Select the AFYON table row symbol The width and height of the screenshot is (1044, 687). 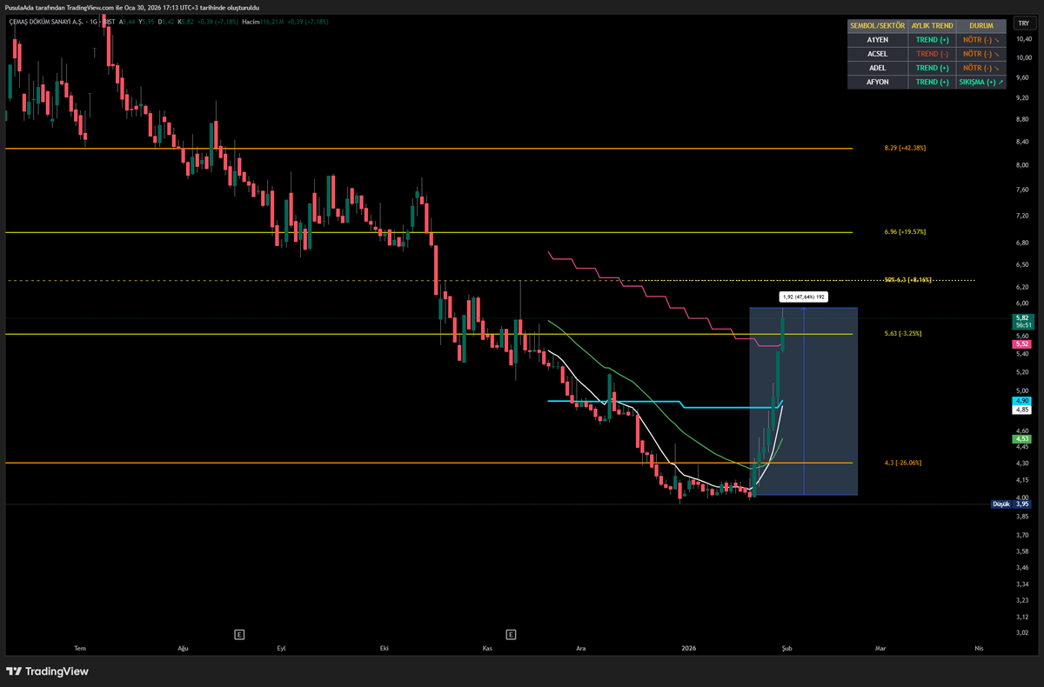[877, 82]
